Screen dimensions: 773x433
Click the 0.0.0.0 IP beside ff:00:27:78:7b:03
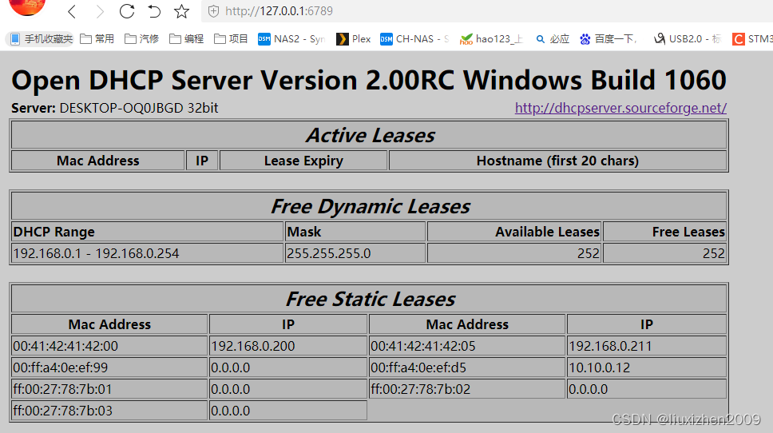point(288,411)
